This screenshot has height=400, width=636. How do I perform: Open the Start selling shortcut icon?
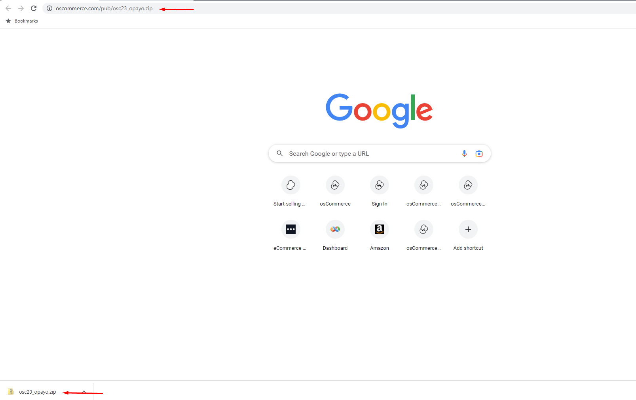tap(291, 185)
